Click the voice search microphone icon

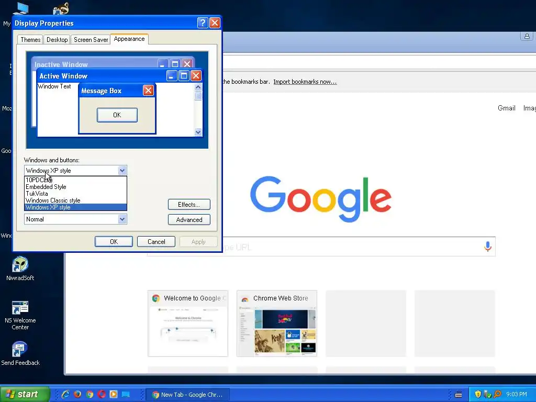click(488, 246)
